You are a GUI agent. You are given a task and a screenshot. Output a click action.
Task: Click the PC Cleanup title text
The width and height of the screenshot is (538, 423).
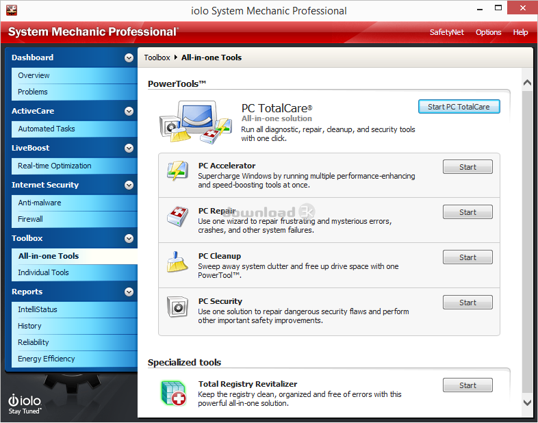click(x=220, y=256)
